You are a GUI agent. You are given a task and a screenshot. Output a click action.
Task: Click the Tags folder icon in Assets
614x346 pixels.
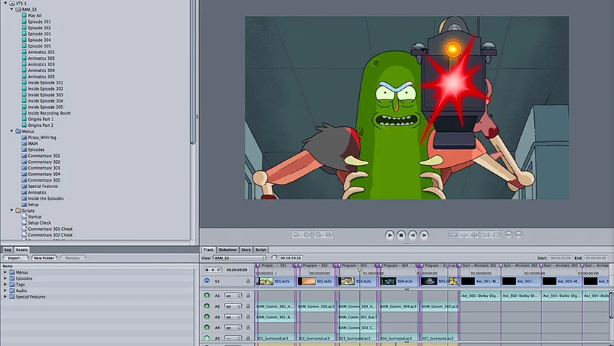point(12,285)
